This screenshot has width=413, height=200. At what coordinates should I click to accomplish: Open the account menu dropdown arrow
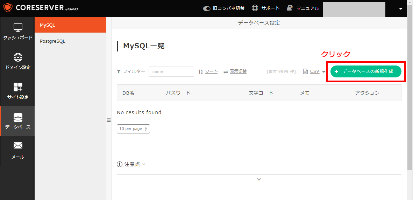[401, 9]
